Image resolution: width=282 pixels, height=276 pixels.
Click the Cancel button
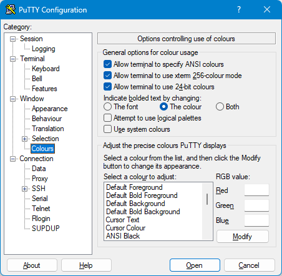coord(249,265)
